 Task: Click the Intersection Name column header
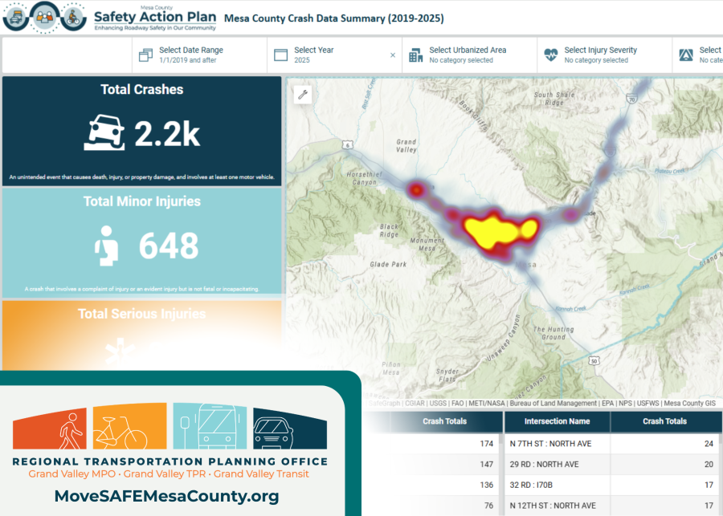tap(557, 421)
